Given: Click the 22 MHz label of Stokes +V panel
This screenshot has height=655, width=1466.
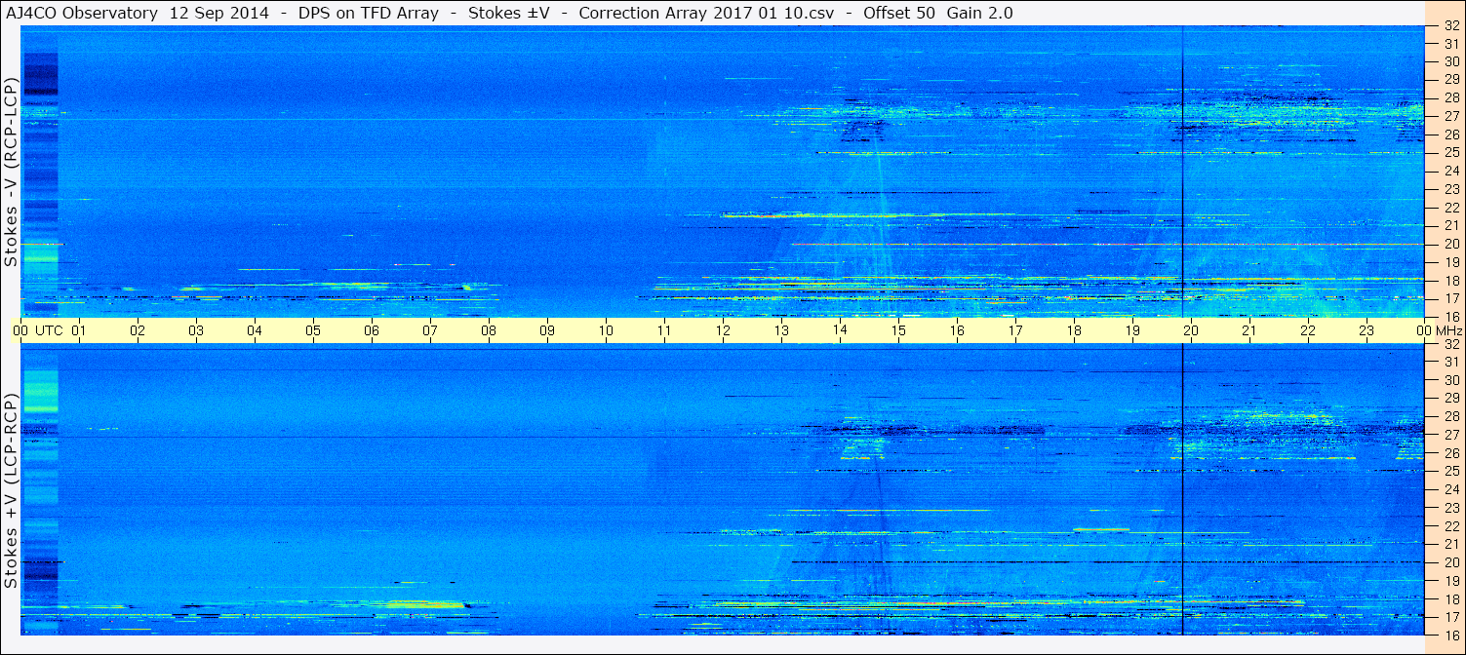Looking at the screenshot, I should (1451, 526).
